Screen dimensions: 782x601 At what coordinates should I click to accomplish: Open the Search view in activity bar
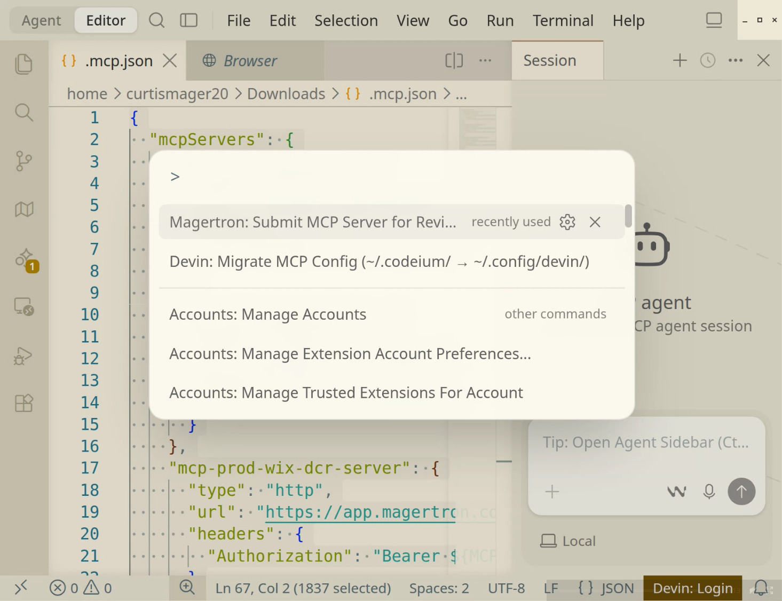click(24, 113)
